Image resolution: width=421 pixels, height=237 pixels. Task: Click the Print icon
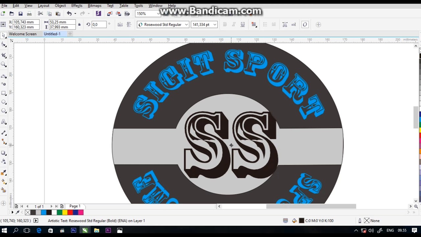[29, 13]
